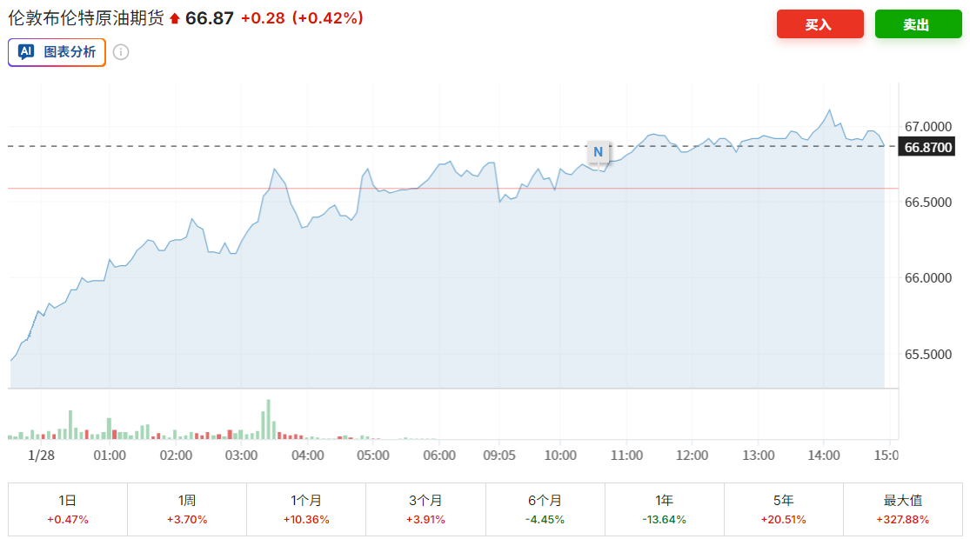970x539 pixels.
Task: Choose the 3个月 period tab
Action: [x=425, y=509]
